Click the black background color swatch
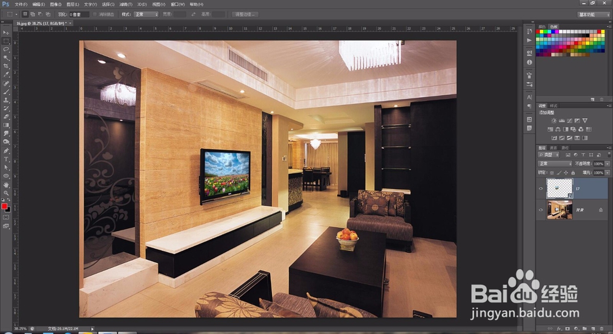This screenshot has width=613, height=334. [8, 210]
